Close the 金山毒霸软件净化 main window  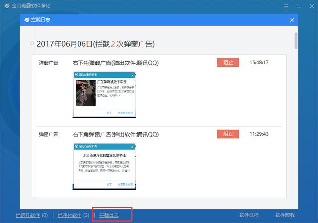[312, 6]
